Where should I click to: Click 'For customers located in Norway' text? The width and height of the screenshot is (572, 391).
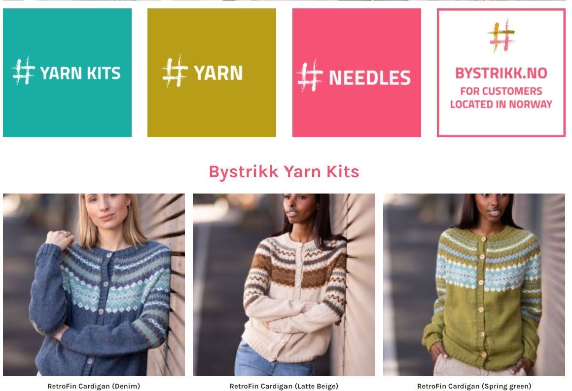(501, 97)
